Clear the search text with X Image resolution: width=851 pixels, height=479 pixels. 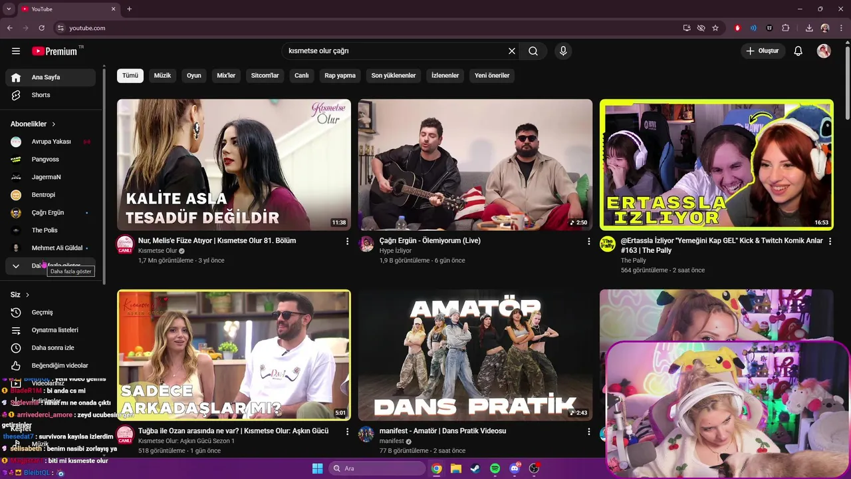coord(512,51)
